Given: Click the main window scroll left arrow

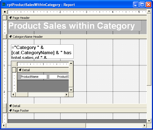Looking at the screenshot, I should pos(4,125).
